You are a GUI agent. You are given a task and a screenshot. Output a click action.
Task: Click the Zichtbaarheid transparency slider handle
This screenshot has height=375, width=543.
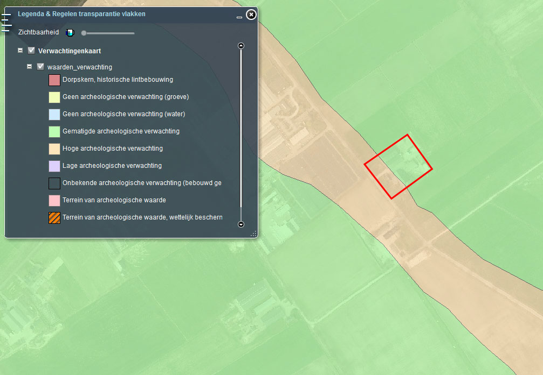pyautogui.click(x=84, y=33)
